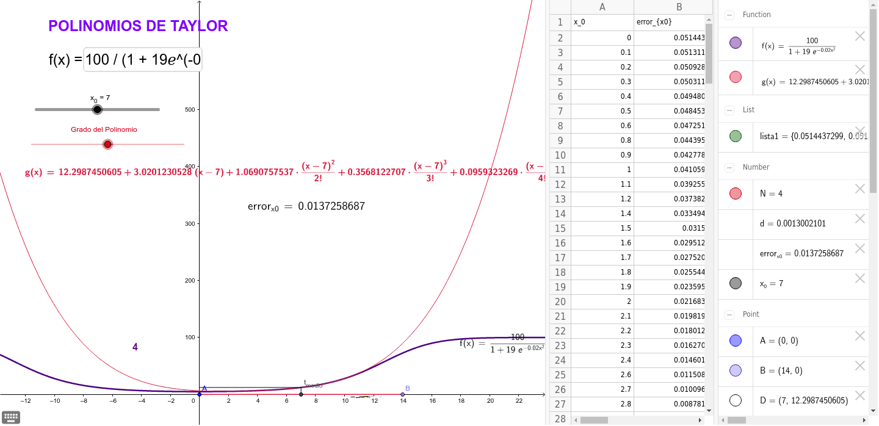Click the error_x0 = 0.0137258687 graph text
This screenshot has height=426, width=879.
click(306, 207)
